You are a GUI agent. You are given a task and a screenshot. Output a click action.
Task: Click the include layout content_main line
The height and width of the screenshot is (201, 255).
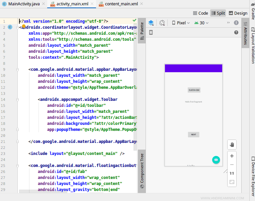pyautogui.click(x=76, y=154)
